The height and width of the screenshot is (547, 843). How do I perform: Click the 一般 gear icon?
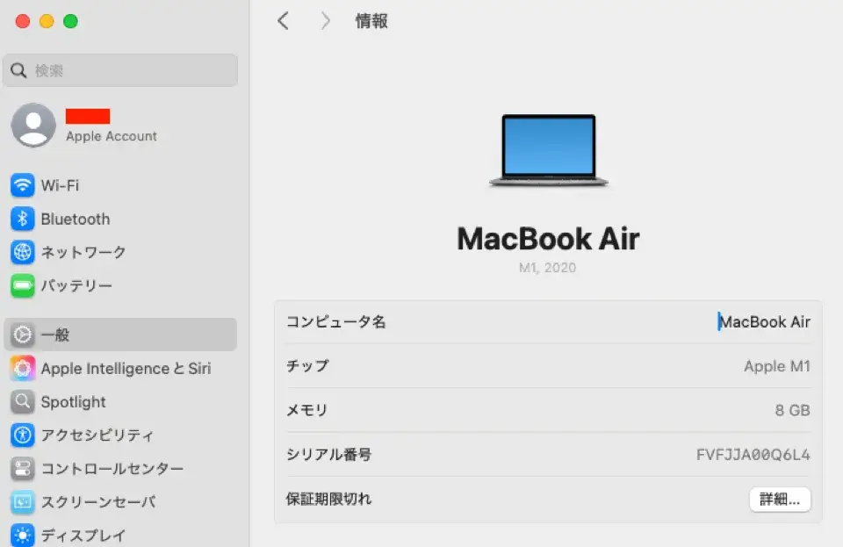[23, 335]
